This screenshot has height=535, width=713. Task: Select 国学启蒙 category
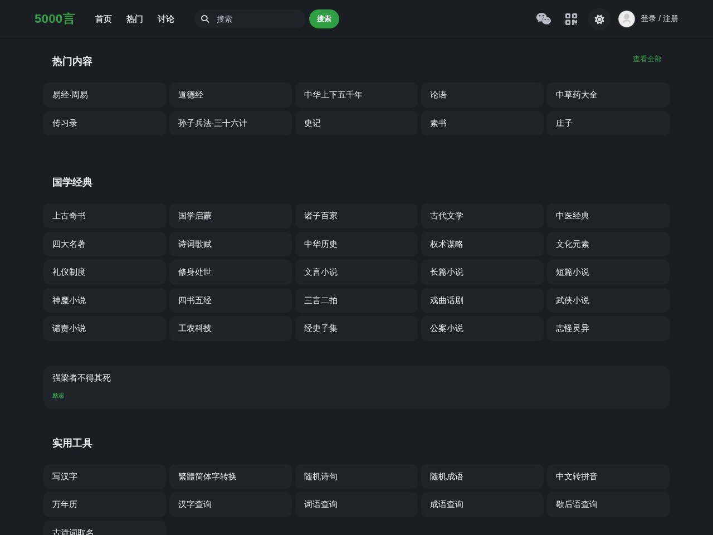[231, 216]
